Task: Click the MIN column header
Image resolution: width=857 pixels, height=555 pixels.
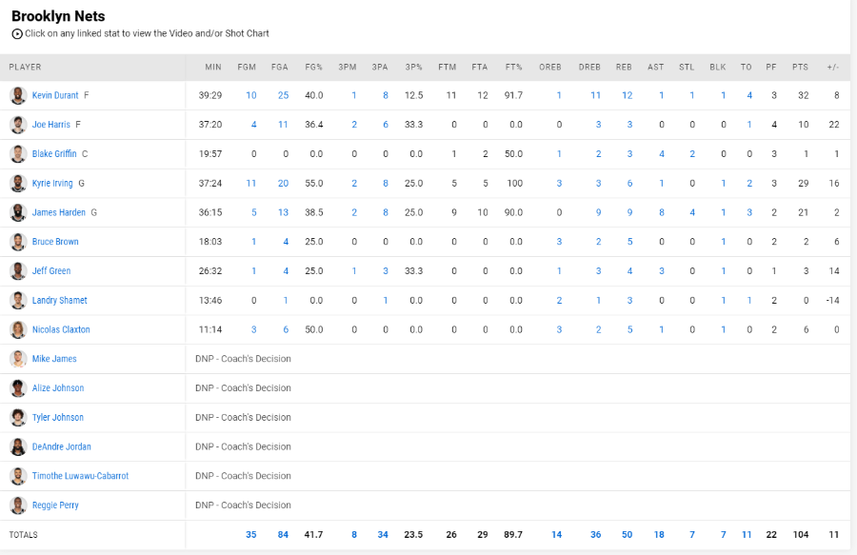Action: pos(213,68)
